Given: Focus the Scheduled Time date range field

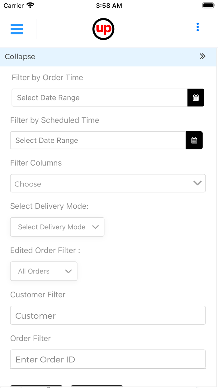Looking at the screenshot, I should coord(98,140).
